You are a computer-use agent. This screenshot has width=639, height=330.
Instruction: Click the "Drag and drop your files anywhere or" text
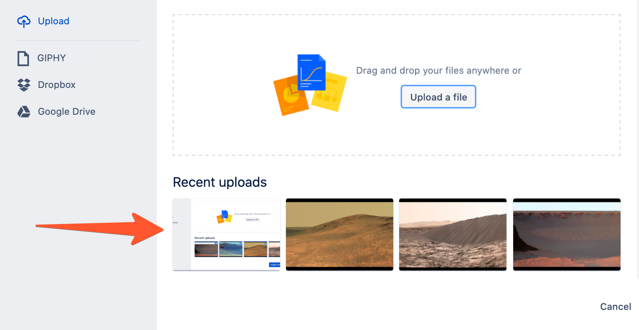439,71
